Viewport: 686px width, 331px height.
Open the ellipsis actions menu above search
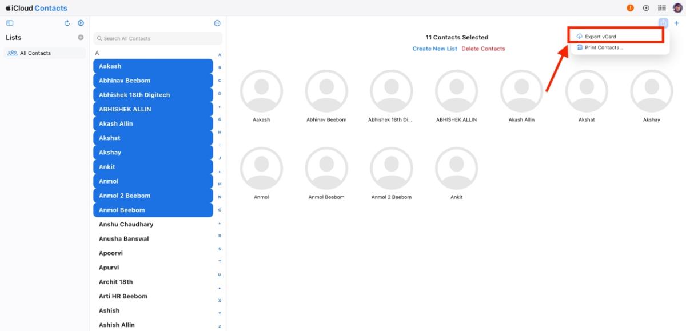(217, 23)
